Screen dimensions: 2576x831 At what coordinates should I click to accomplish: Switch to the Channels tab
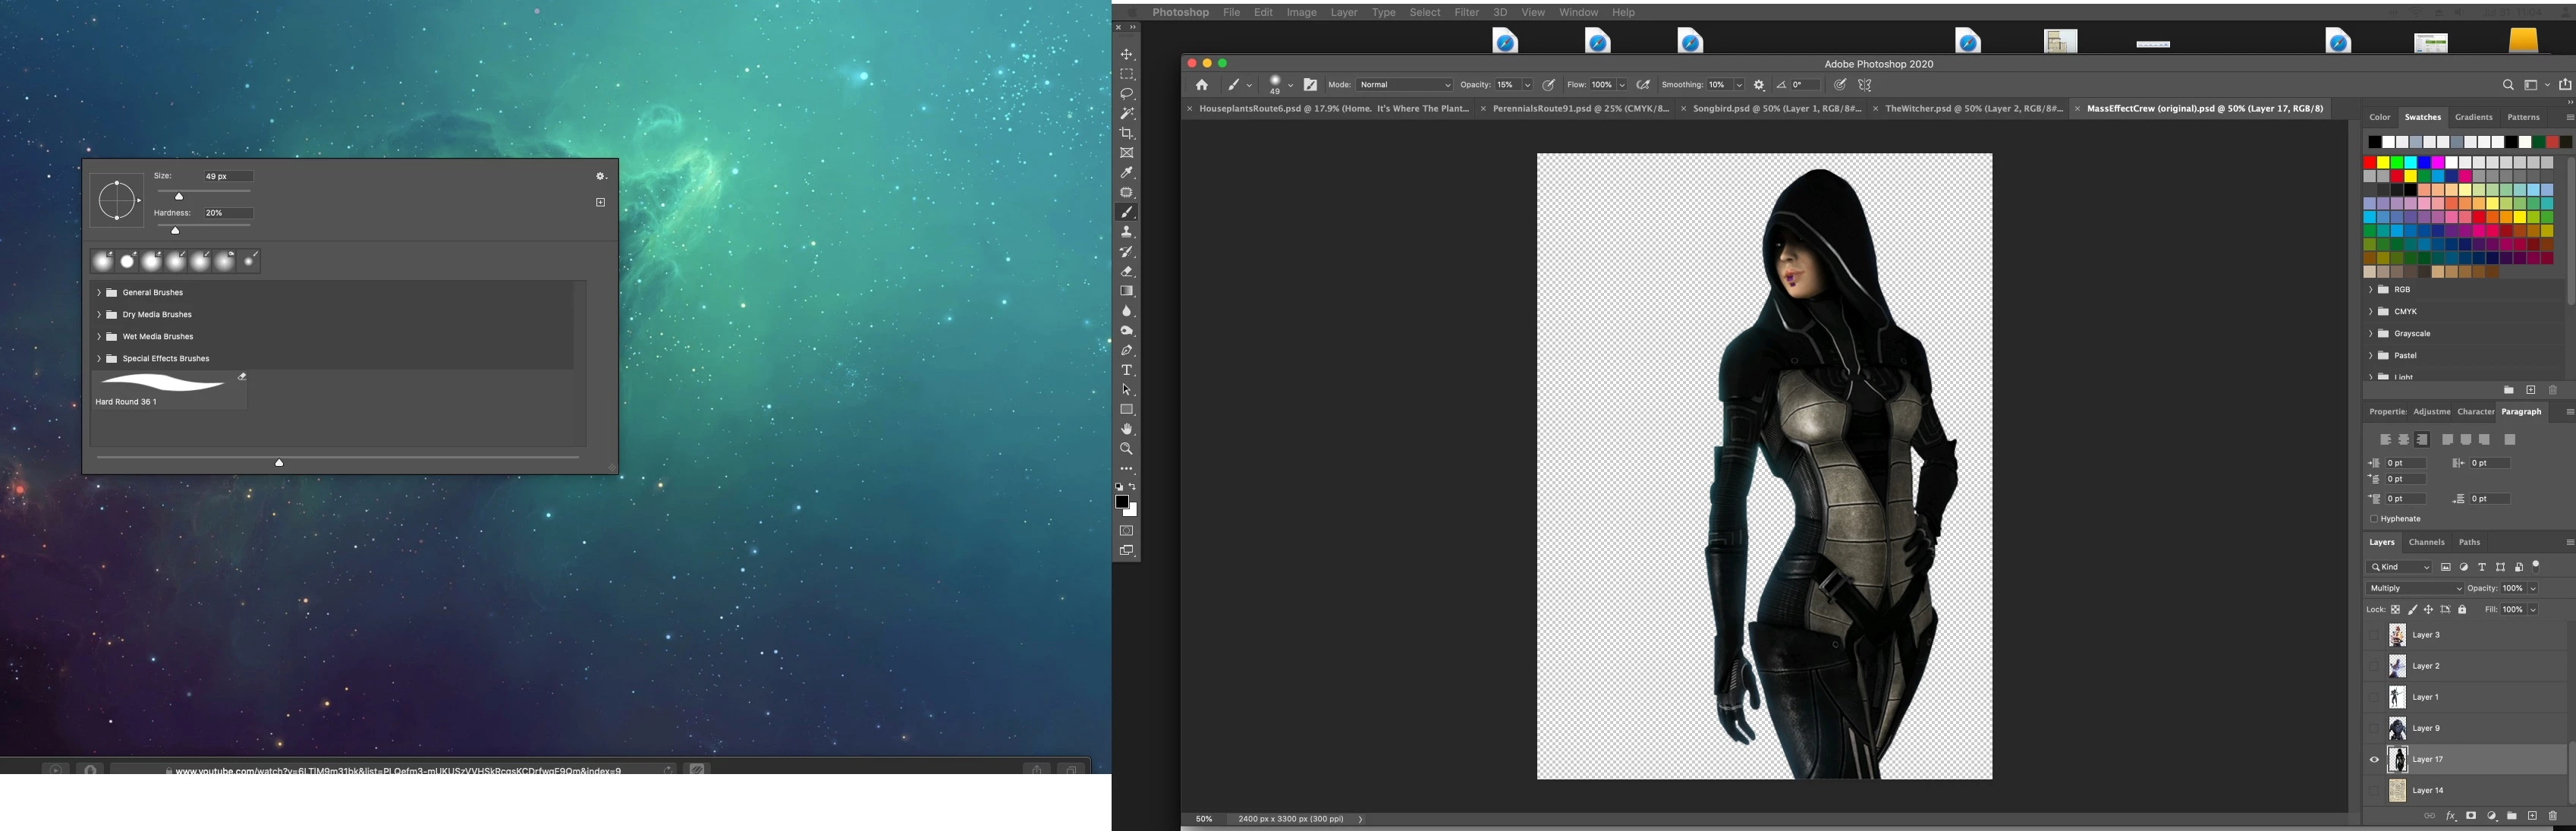(2426, 542)
